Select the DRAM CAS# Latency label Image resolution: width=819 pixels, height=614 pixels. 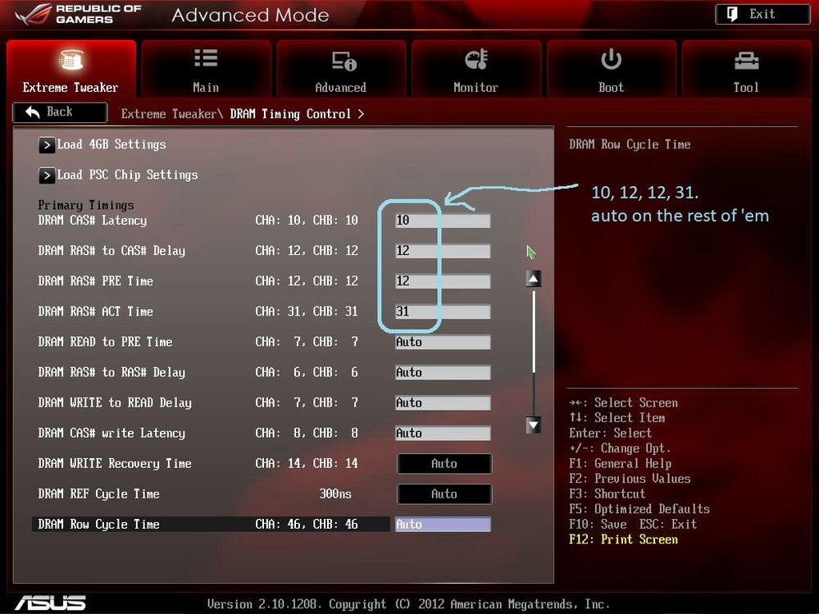click(x=93, y=221)
